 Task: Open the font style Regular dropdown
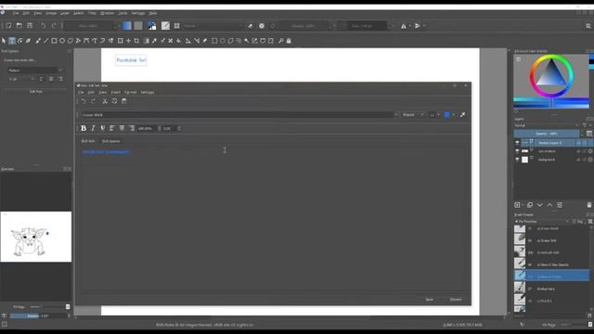pos(413,115)
